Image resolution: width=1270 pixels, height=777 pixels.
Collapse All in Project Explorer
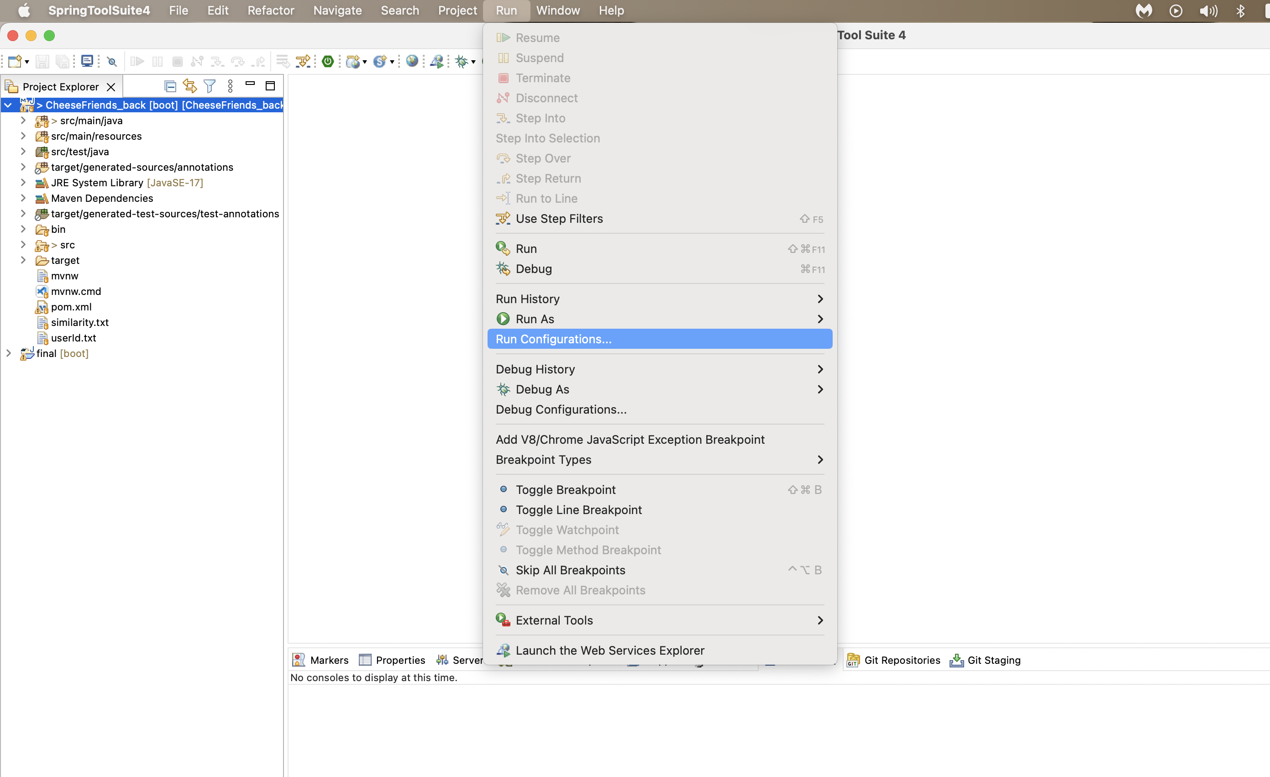point(170,86)
